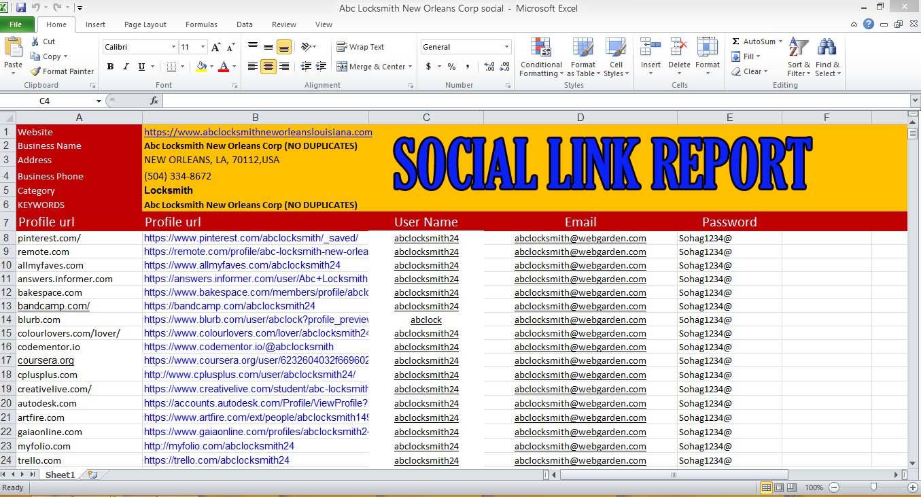This screenshot has width=921, height=497.
Task: Toggle bold formatting
Action: 110,67
